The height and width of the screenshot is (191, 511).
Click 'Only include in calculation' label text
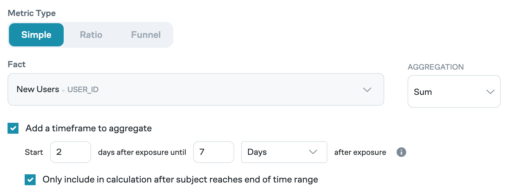180,179
